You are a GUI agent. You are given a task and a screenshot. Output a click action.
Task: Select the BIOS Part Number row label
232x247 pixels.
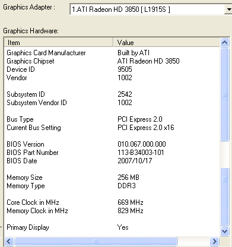point(33,153)
